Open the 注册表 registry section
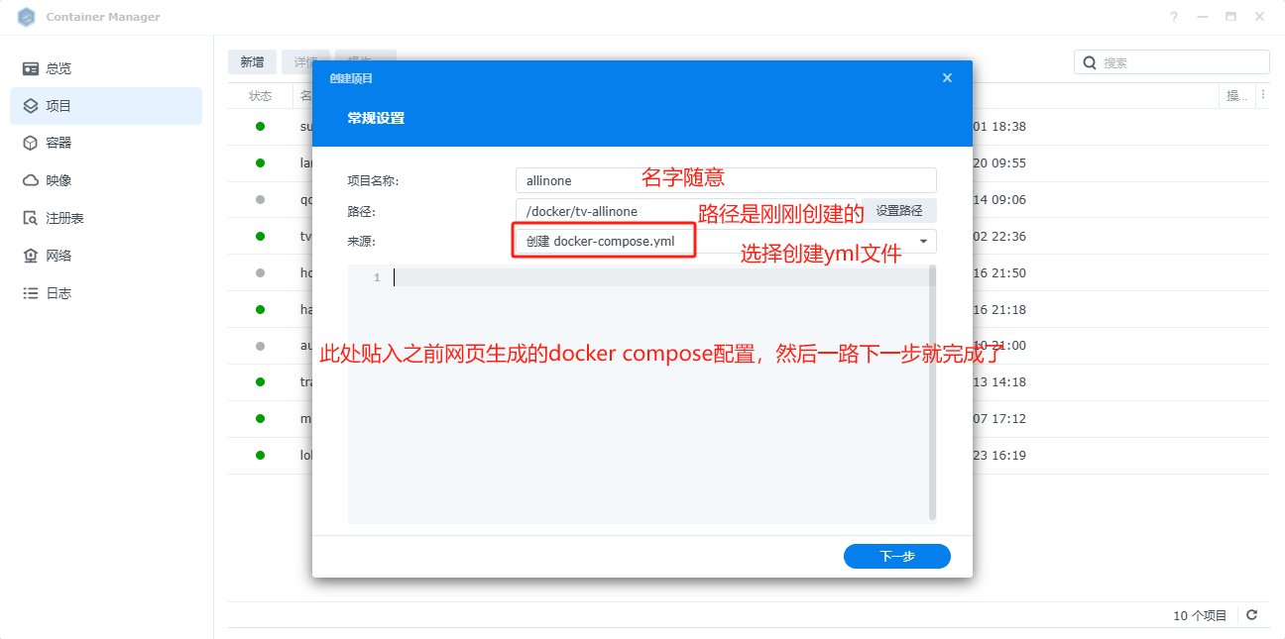The image size is (1285, 639). pyautogui.click(x=64, y=218)
